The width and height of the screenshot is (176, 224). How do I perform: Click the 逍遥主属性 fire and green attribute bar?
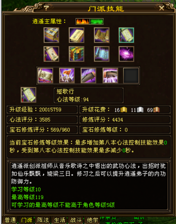click(x=89, y=21)
